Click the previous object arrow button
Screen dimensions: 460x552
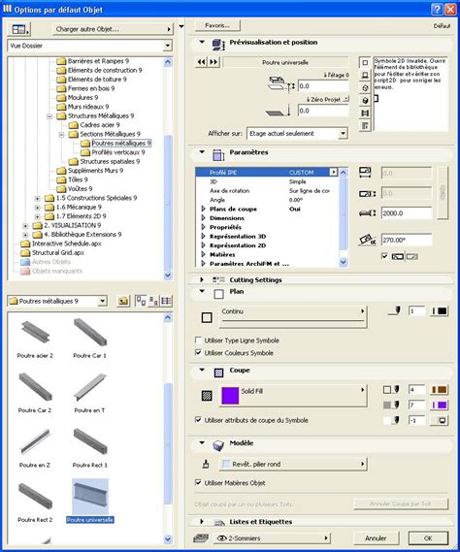click(x=201, y=62)
